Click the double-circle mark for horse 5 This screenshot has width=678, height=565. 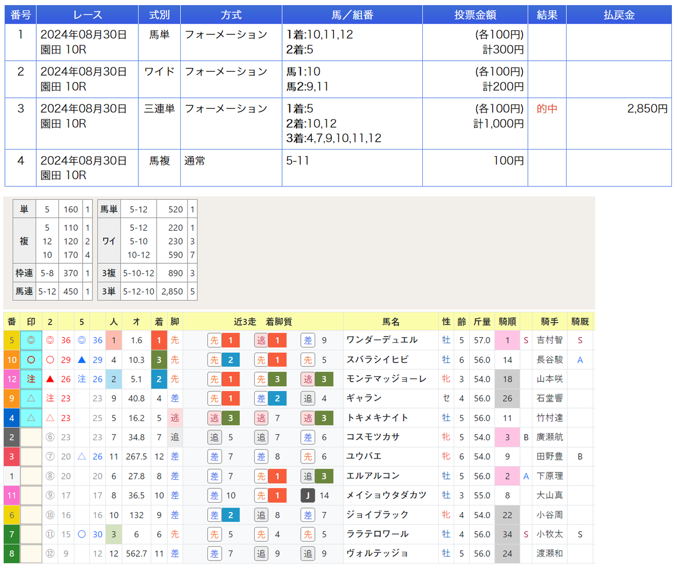(31, 340)
